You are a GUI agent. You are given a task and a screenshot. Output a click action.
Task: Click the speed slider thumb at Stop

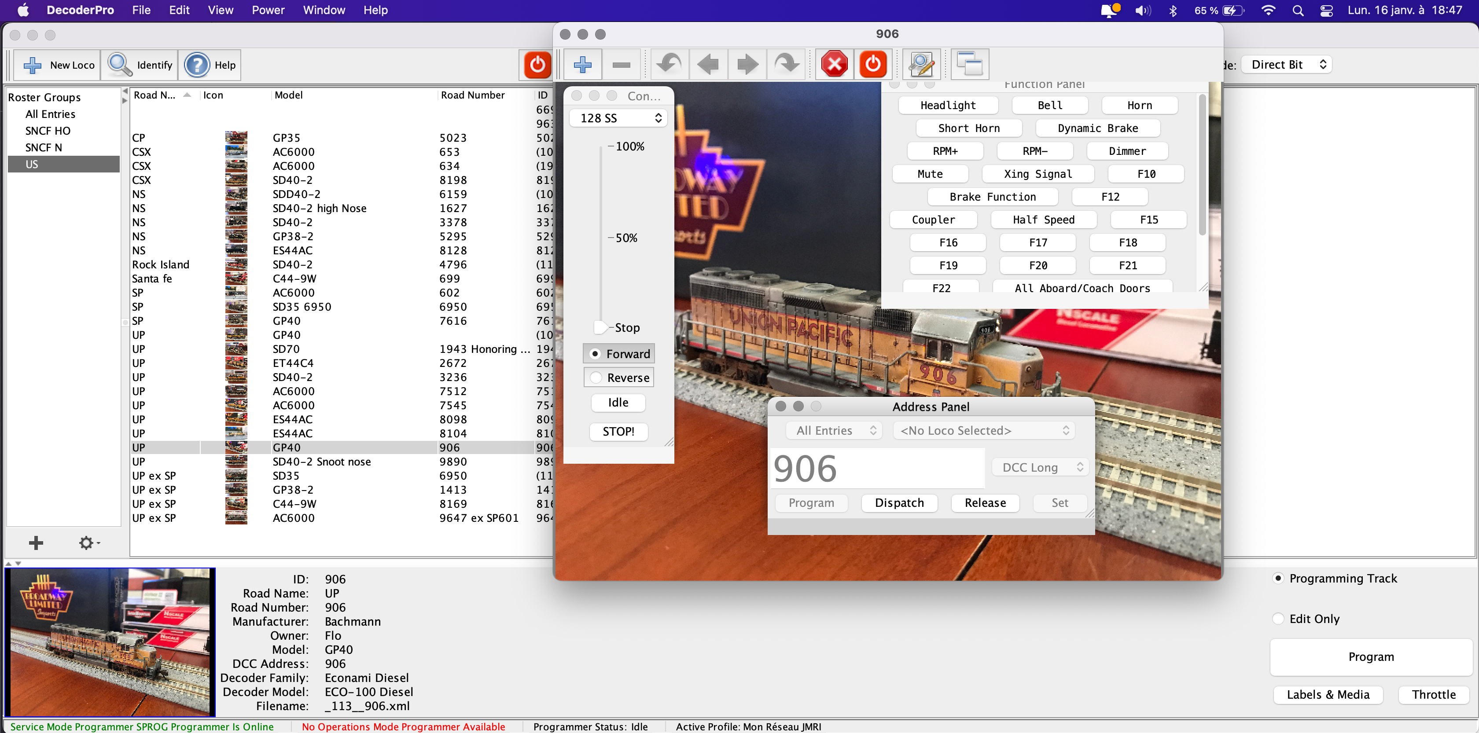tap(600, 327)
